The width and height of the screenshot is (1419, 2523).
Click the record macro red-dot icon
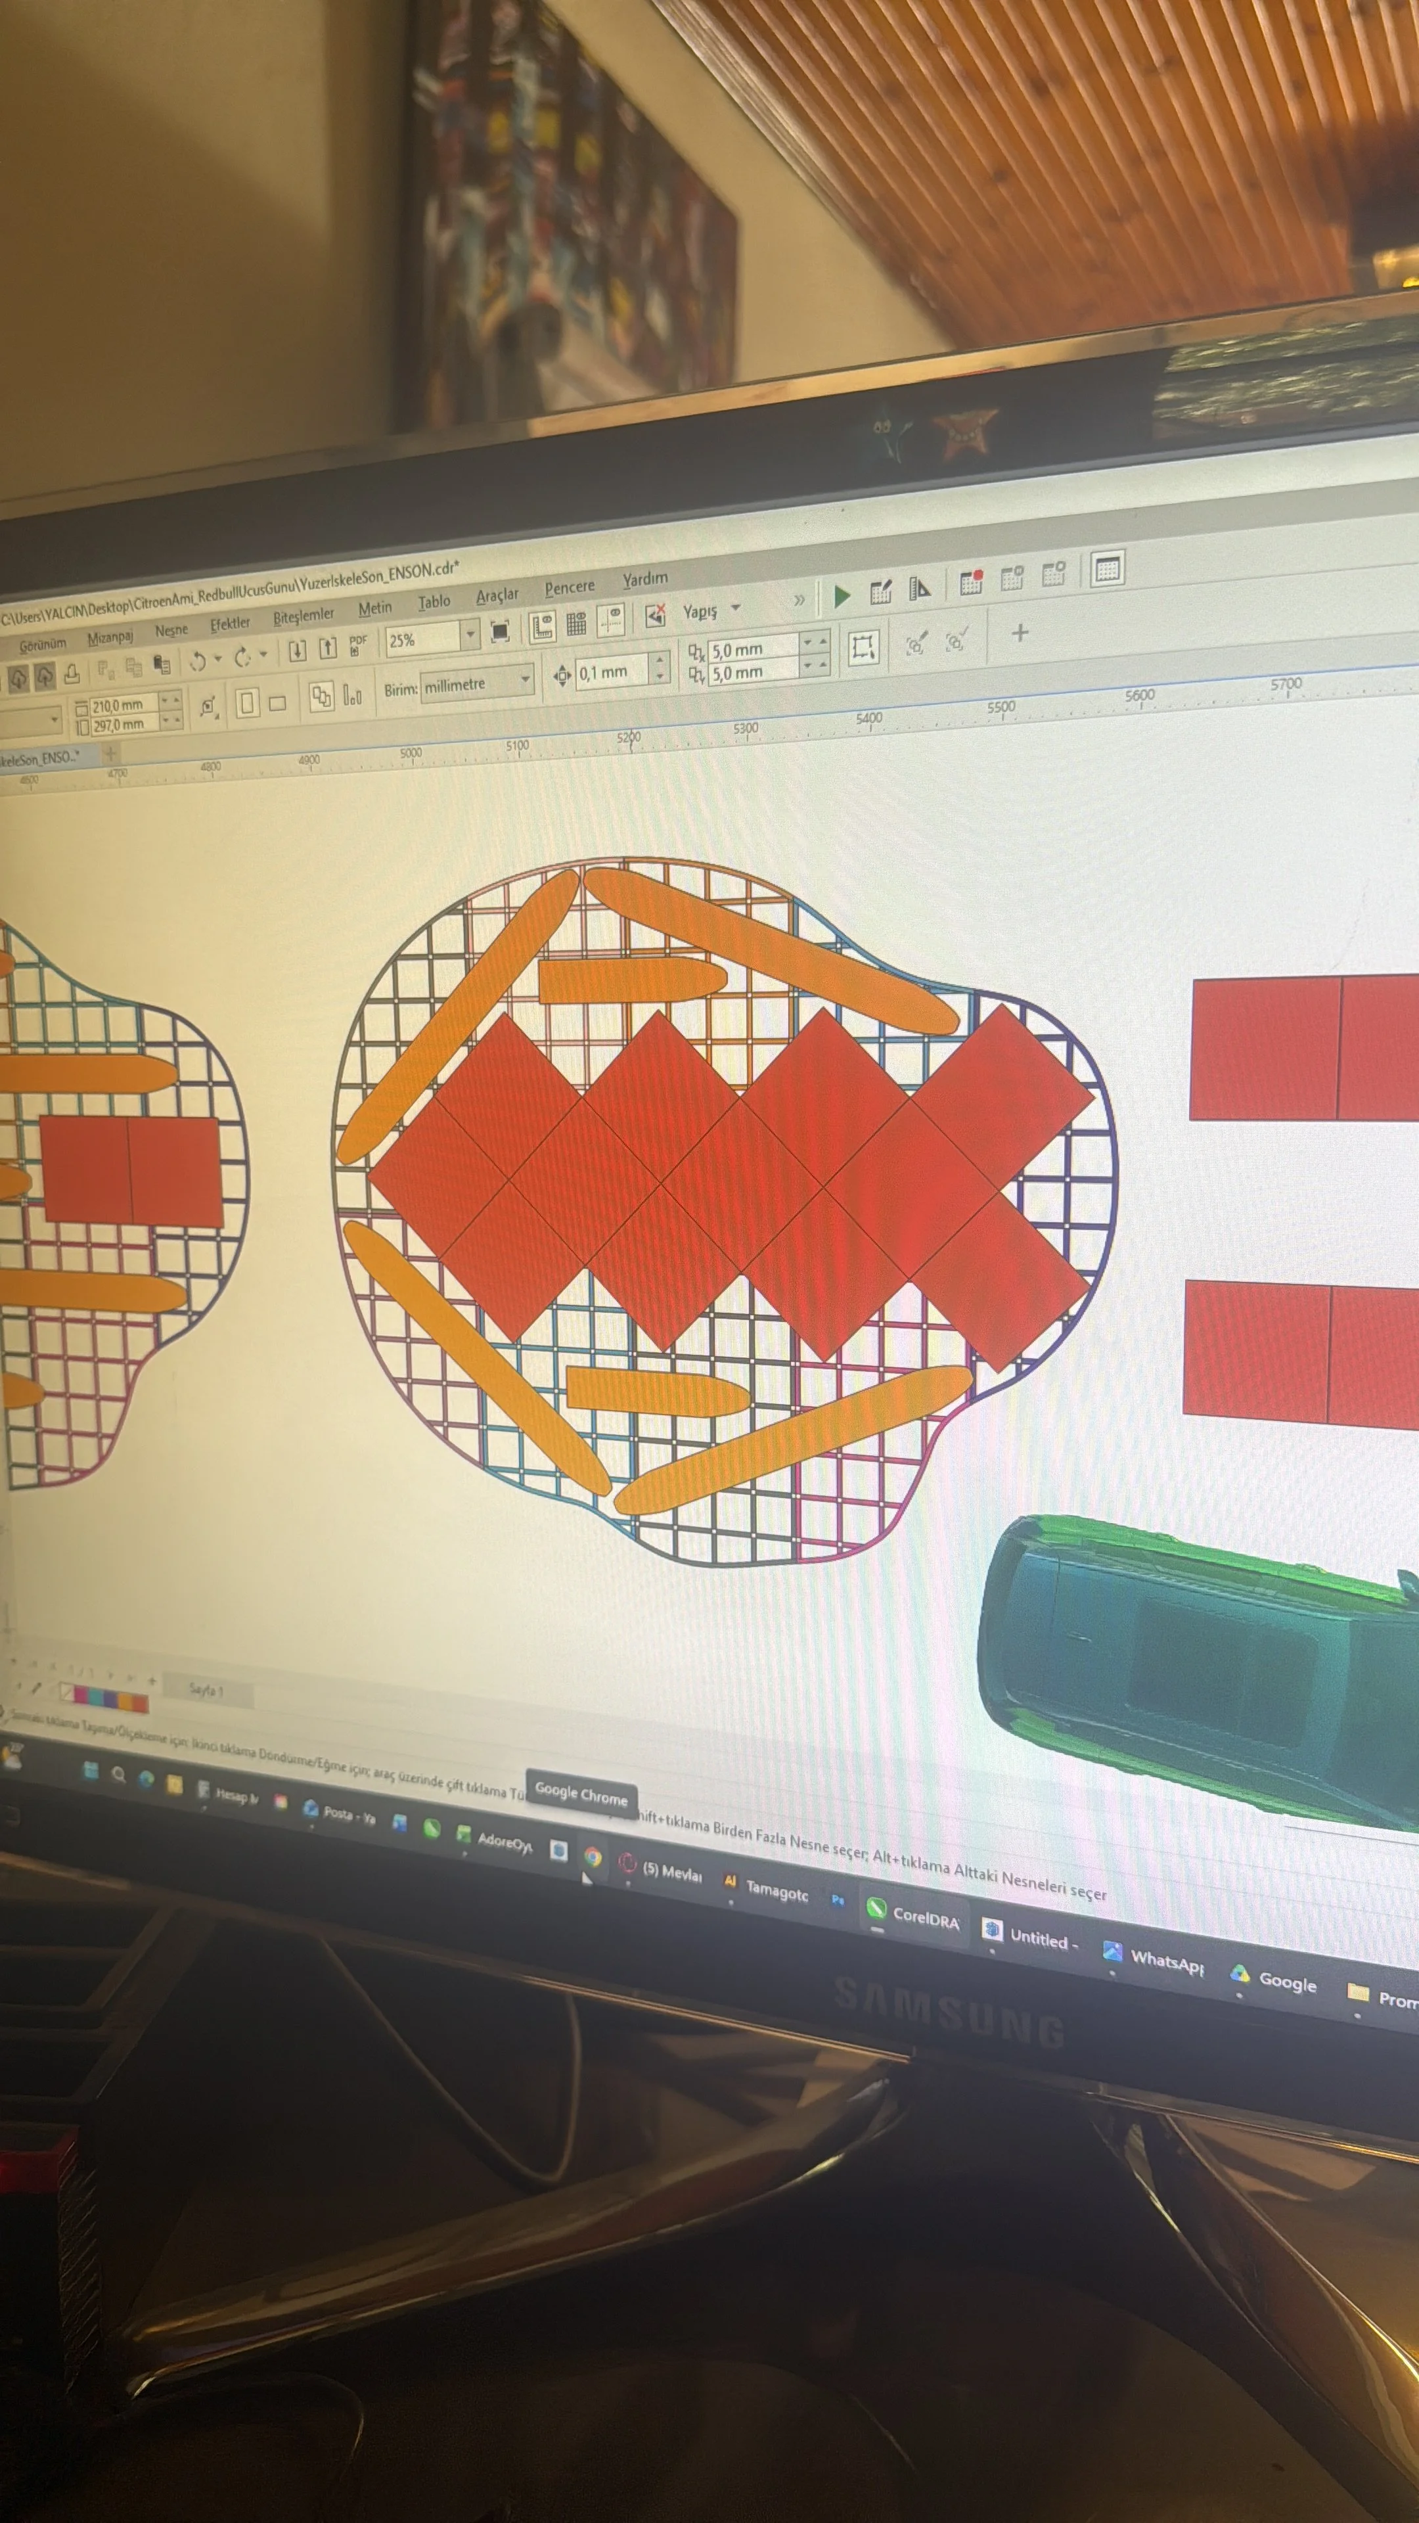[x=970, y=581]
